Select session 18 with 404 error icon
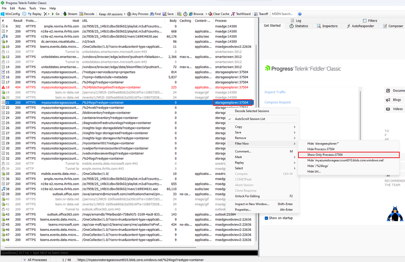405x262 pixels. click(3, 87)
